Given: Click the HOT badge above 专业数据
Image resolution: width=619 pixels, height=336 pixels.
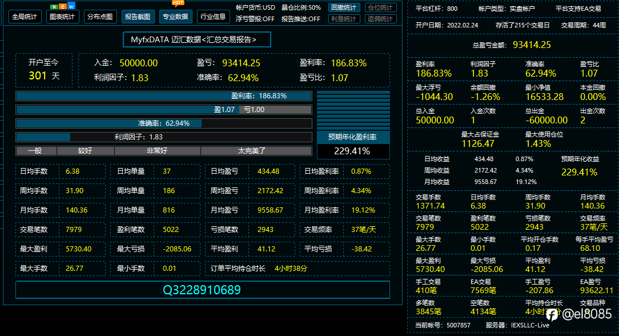Looking at the screenshot, I should pyautogui.click(x=178, y=3).
